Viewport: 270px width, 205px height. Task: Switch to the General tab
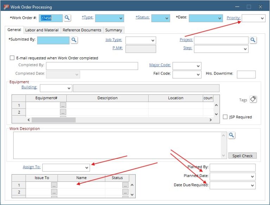point(14,30)
